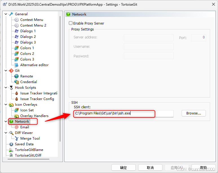The image size is (218, 173).
Task: Click the Email at-sign icon
Action: click(x=17, y=127)
